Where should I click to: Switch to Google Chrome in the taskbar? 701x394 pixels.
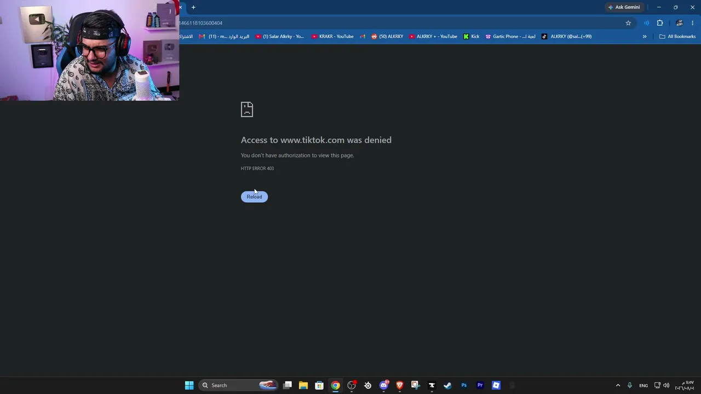click(x=335, y=385)
